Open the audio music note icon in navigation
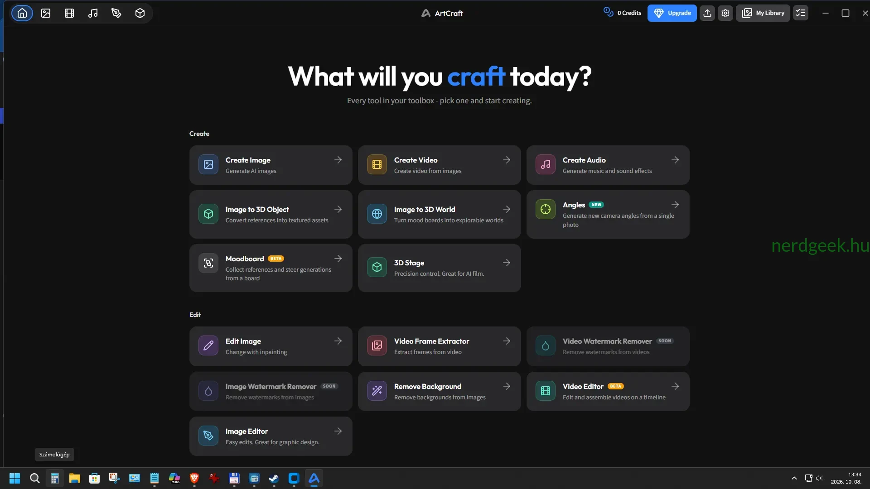The height and width of the screenshot is (489, 870). [93, 13]
